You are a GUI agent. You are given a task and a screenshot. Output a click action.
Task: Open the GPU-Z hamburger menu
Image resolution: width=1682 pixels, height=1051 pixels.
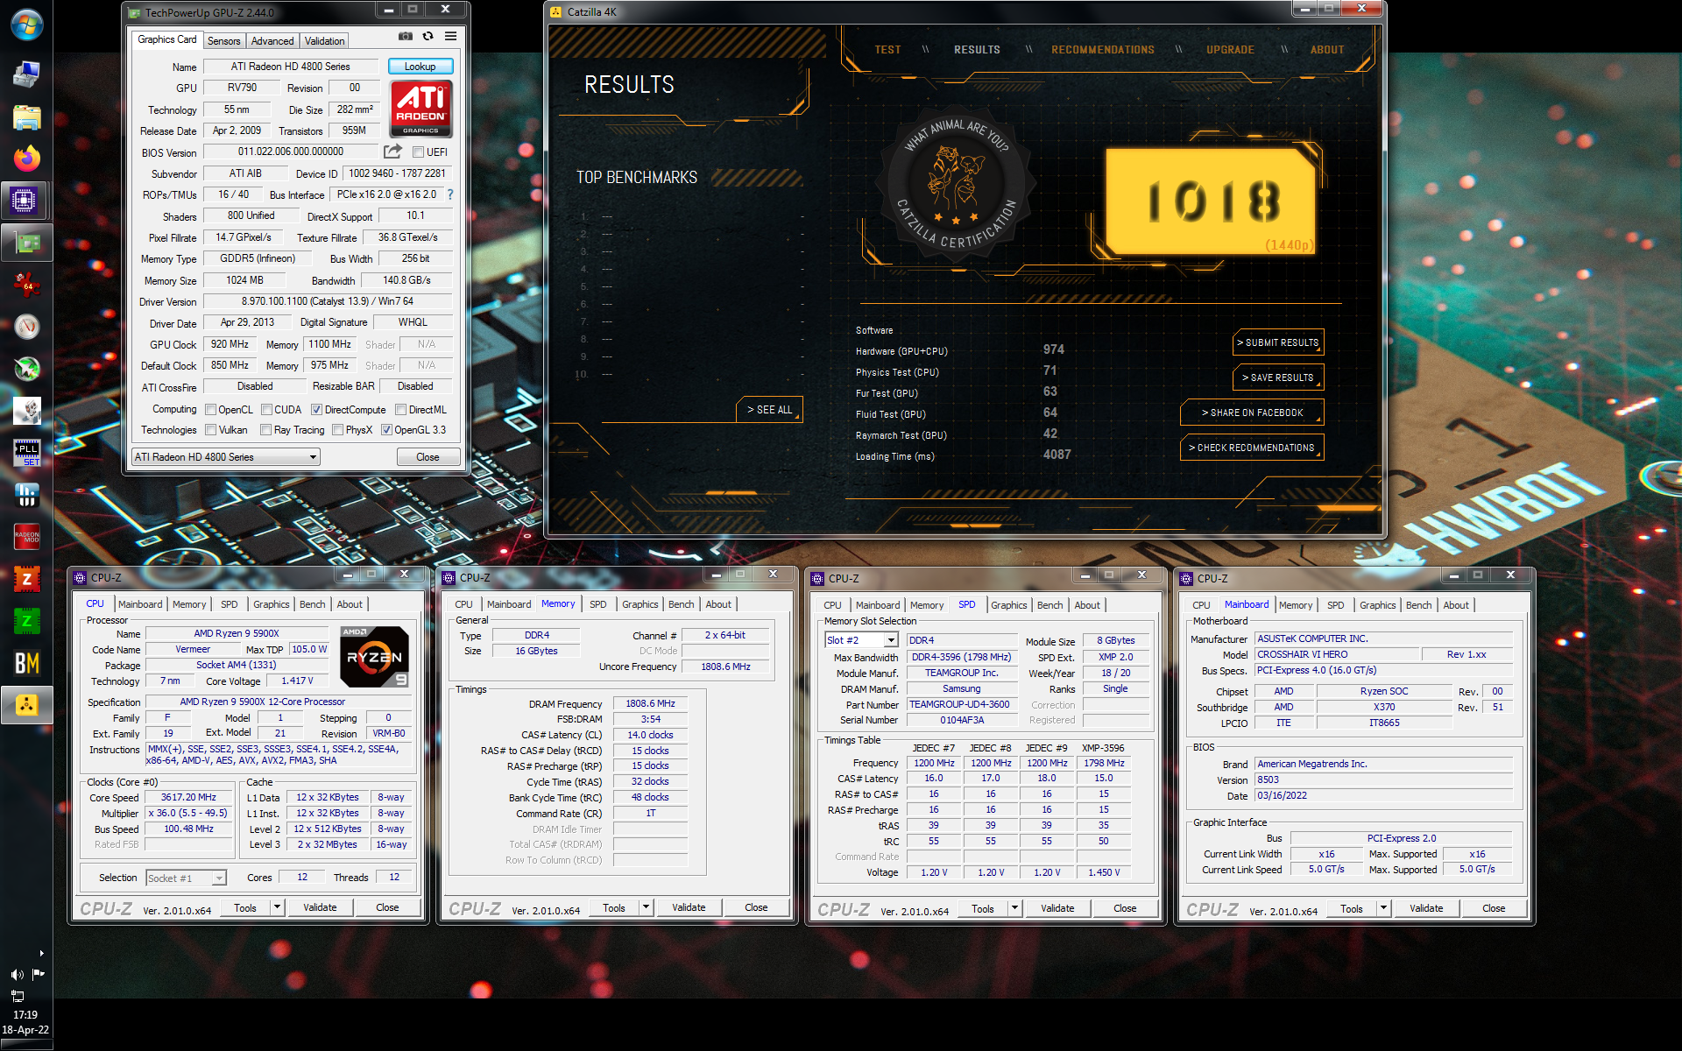[x=450, y=37]
